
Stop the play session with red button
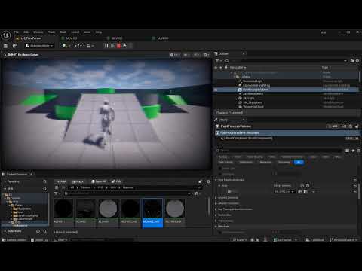[118, 46]
